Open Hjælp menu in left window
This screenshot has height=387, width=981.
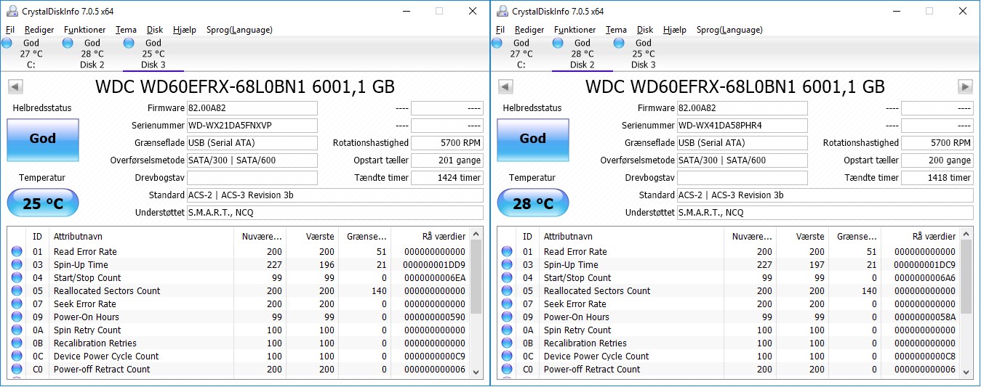(x=185, y=30)
